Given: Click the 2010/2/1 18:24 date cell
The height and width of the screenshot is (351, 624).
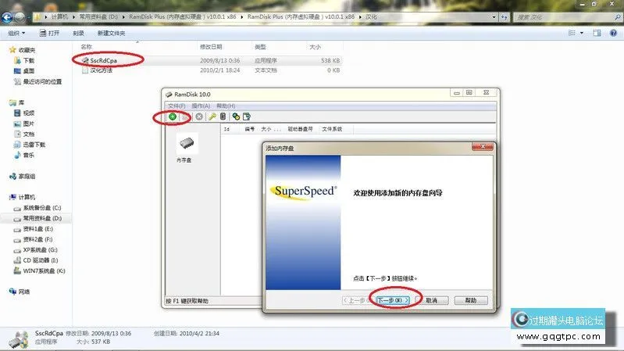Looking at the screenshot, I should click(x=219, y=70).
